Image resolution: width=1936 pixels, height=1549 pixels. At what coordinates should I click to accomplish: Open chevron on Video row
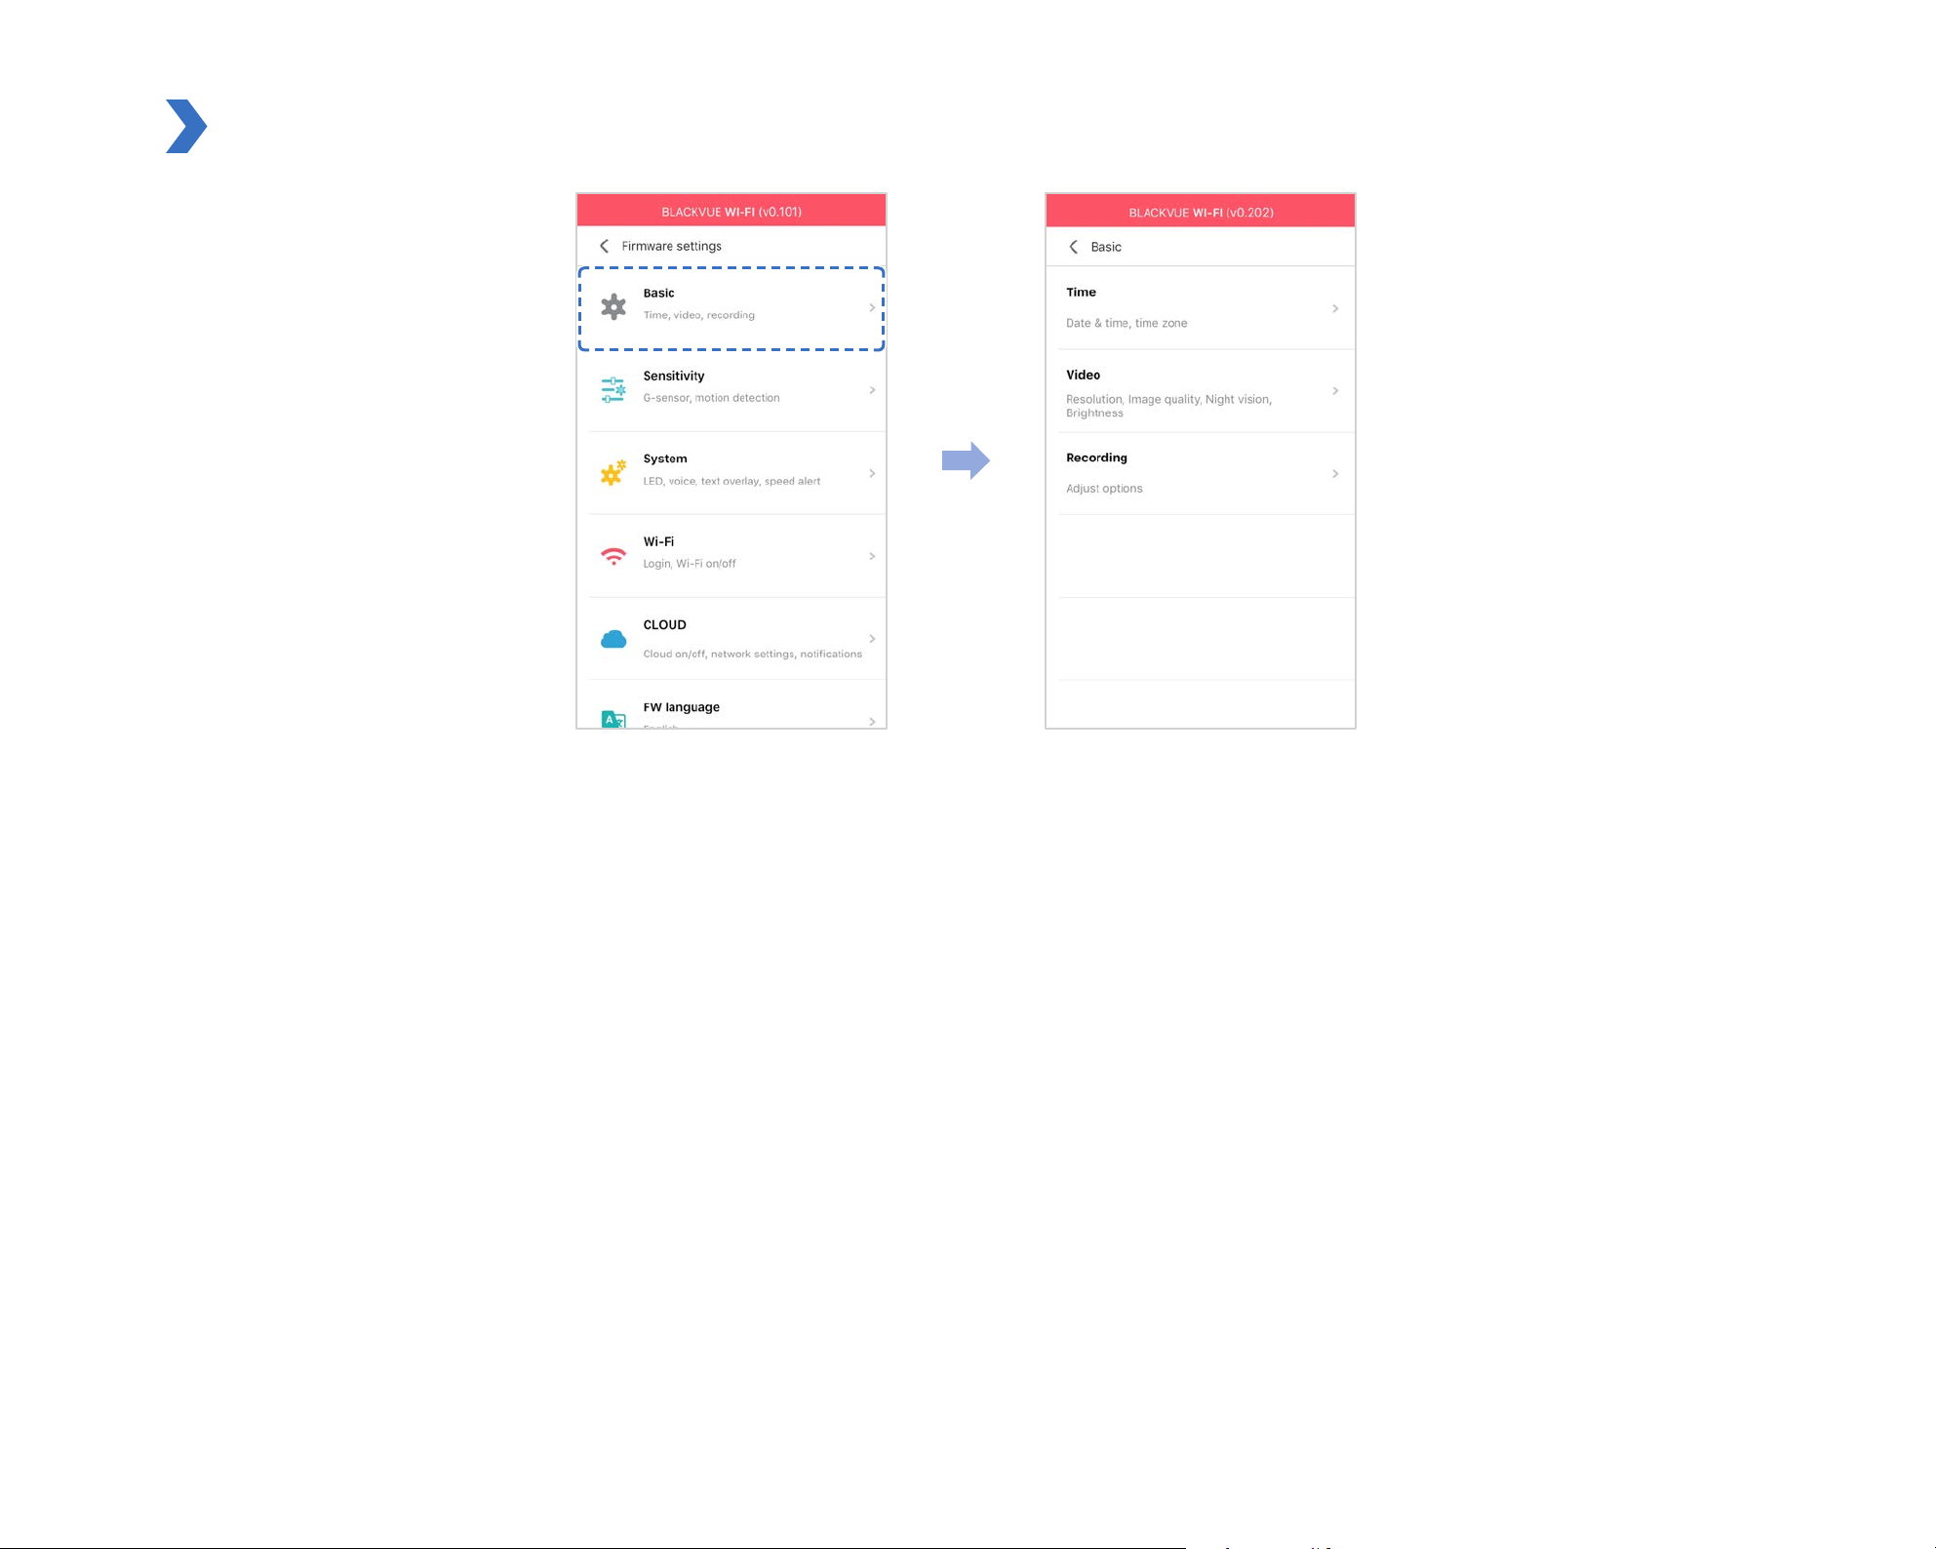pyautogui.click(x=1335, y=391)
